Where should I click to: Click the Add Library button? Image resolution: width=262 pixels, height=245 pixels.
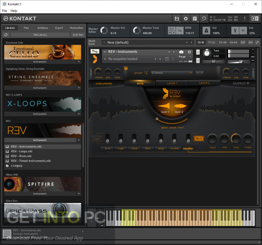pyautogui.click(x=40, y=35)
